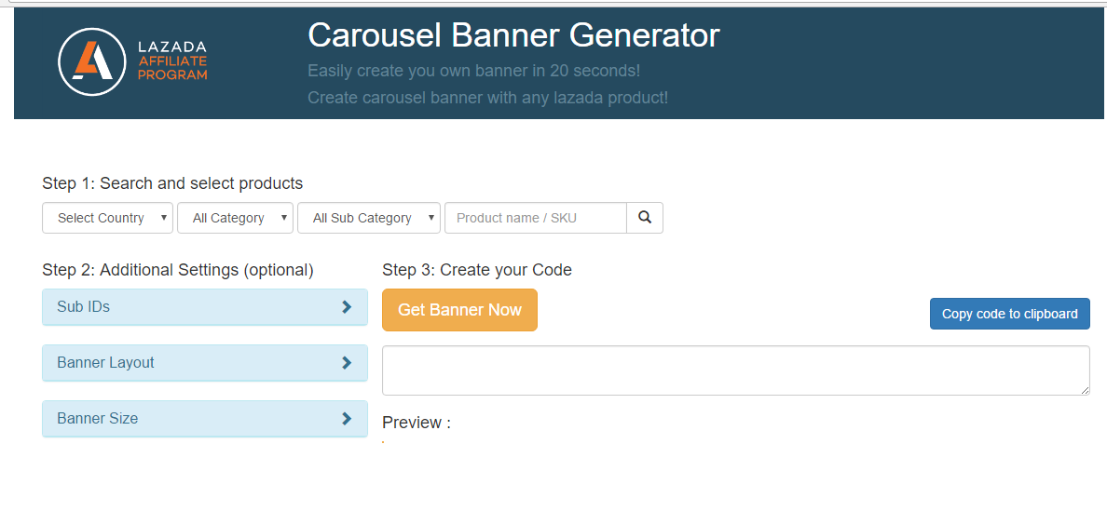
Task: Click the code text area resize handle
Action: coord(1084,389)
